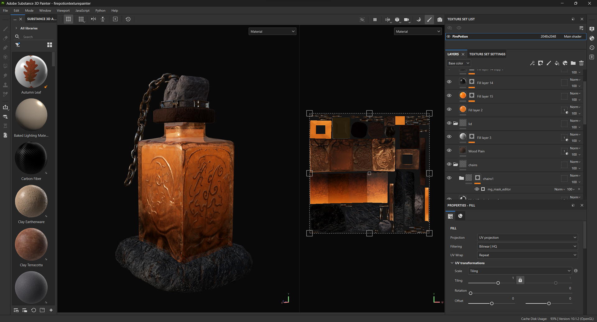Open the Viewport menu
597x322 pixels.
pyautogui.click(x=63, y=11)
